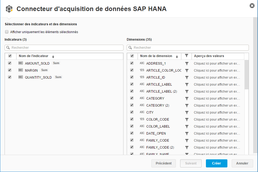This screenshot has width=258, height=172.
Task: Focus the Dimensions Rechercher field
Action: (x=188, y=48)
